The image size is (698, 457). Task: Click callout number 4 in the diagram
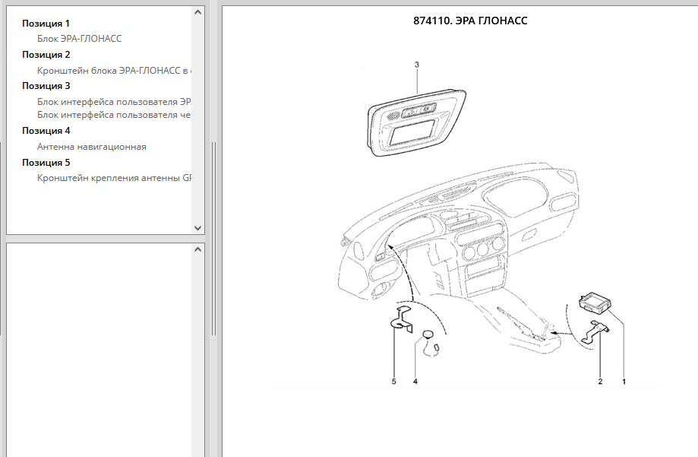coord(415,382)
